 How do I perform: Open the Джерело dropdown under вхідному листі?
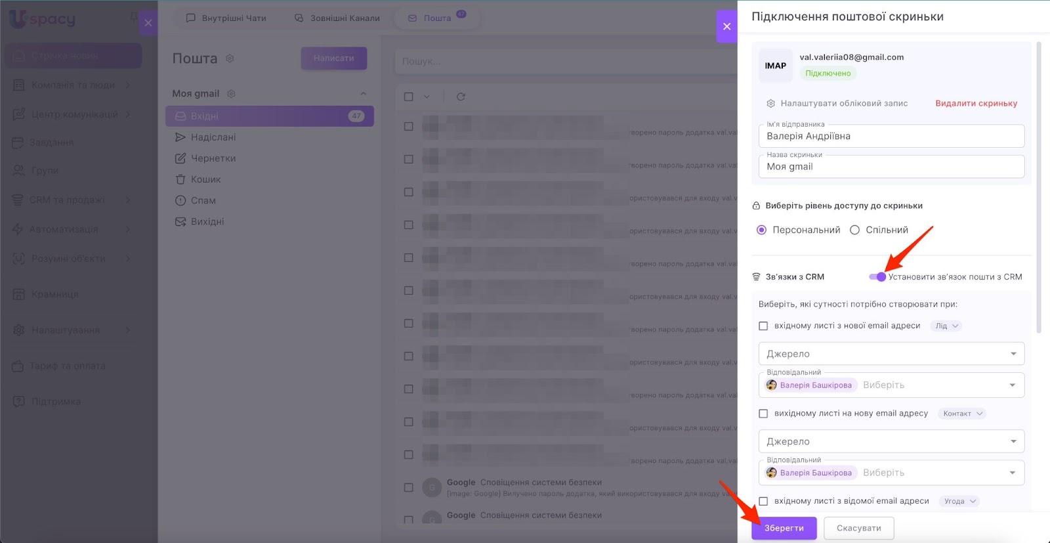(891, 354)
